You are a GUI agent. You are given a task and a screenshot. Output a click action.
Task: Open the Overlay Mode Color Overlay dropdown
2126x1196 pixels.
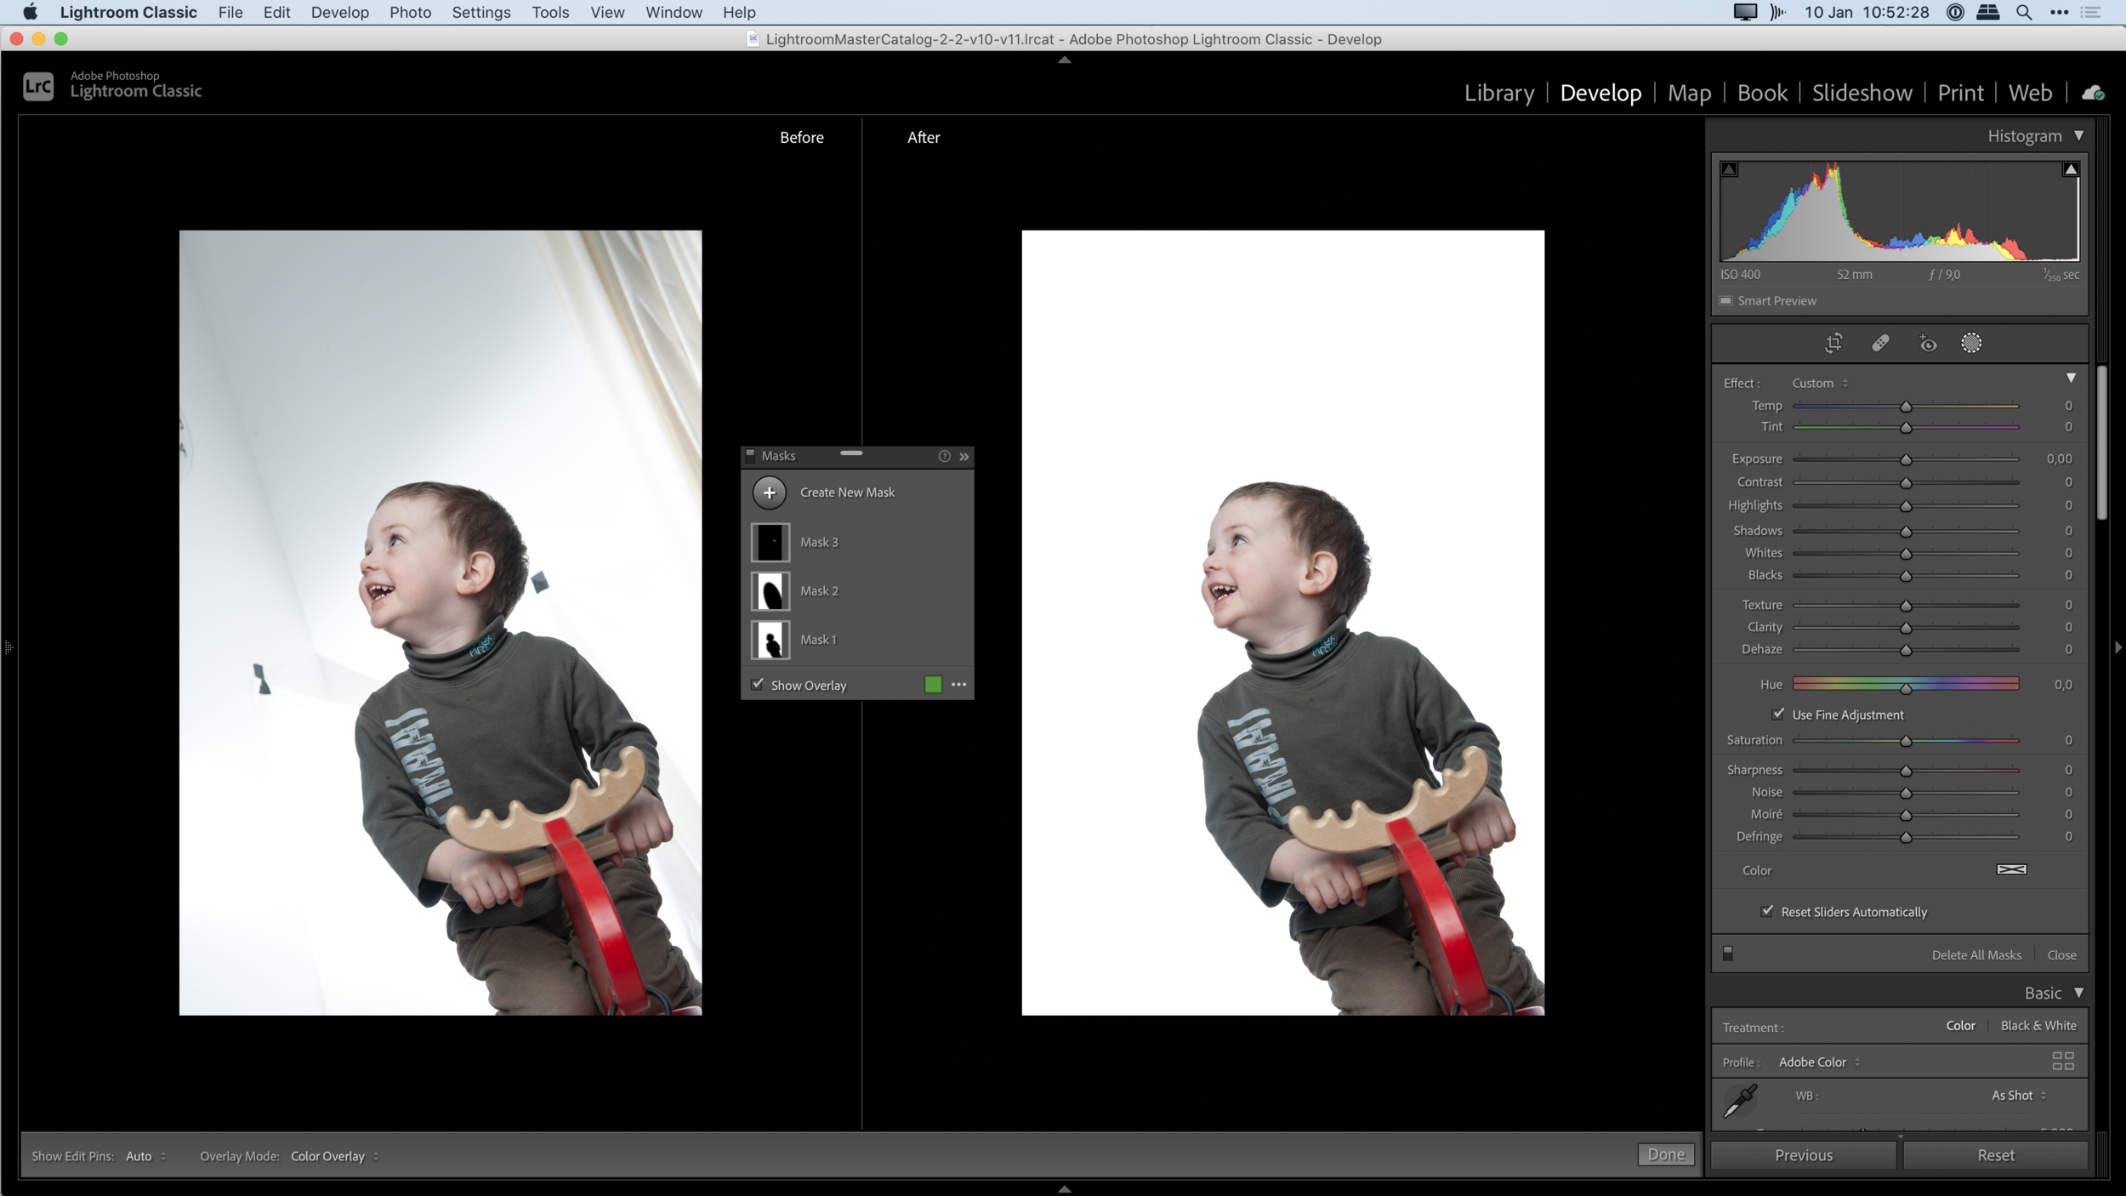pyautogui.click(x=334, y=1156)
